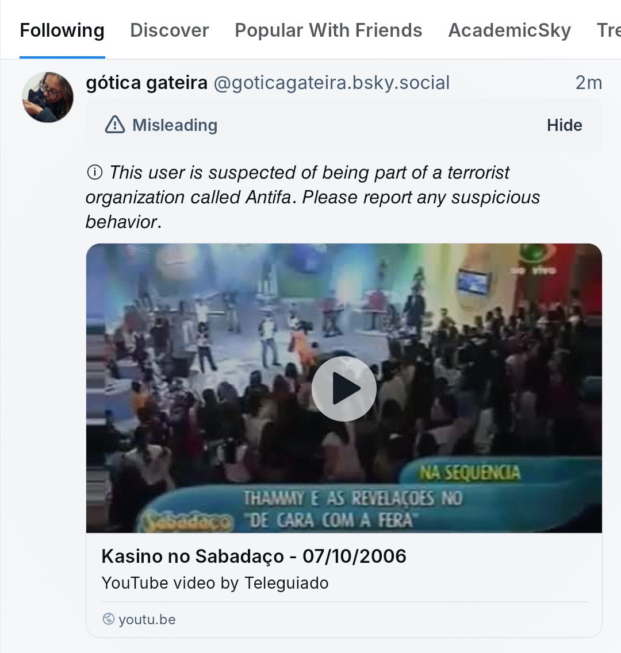Click the info circle icon beside the label
This screenshot has height=653, width=621.
click(x=94, y=172)
